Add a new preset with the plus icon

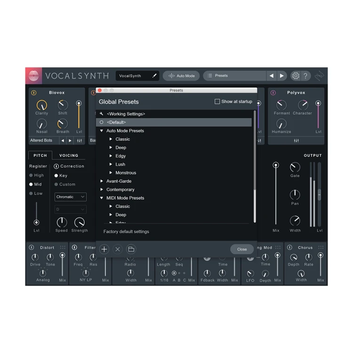click(104, 249)
